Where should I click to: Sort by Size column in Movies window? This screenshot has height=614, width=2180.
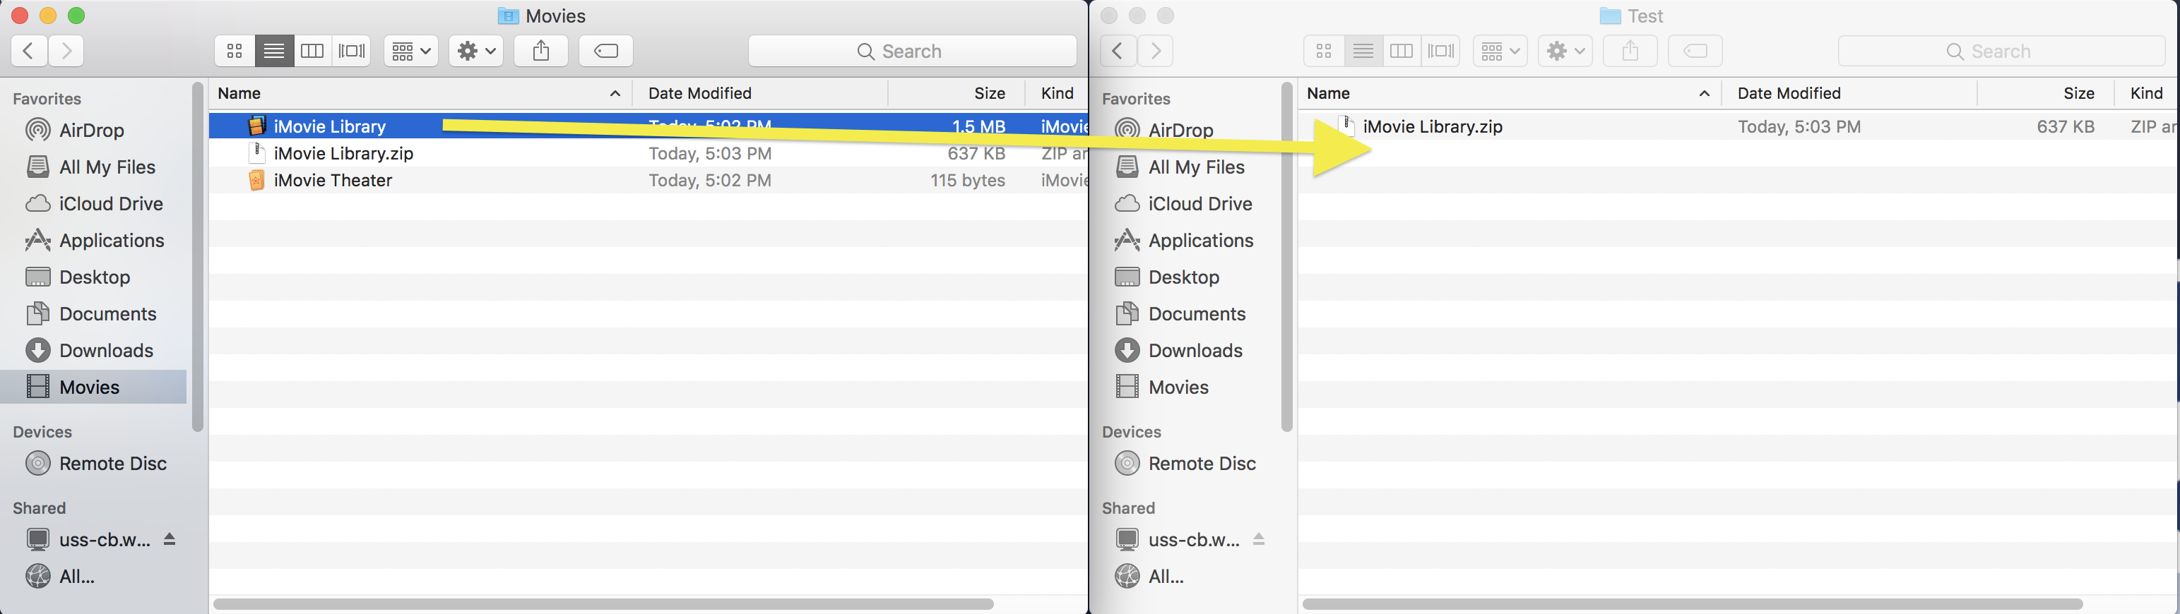tap(956, 93)
